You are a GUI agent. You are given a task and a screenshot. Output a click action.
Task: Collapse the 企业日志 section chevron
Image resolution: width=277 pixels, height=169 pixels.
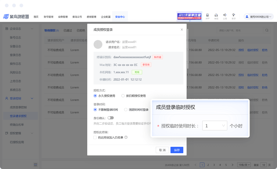(32, 29)
